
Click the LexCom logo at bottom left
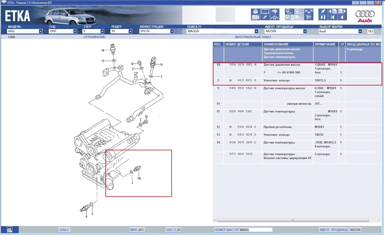coord(10,230)
